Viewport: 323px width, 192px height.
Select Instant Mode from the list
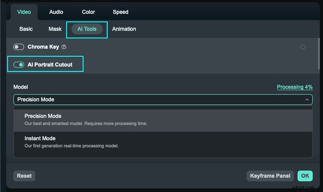[x=163, y=142]
